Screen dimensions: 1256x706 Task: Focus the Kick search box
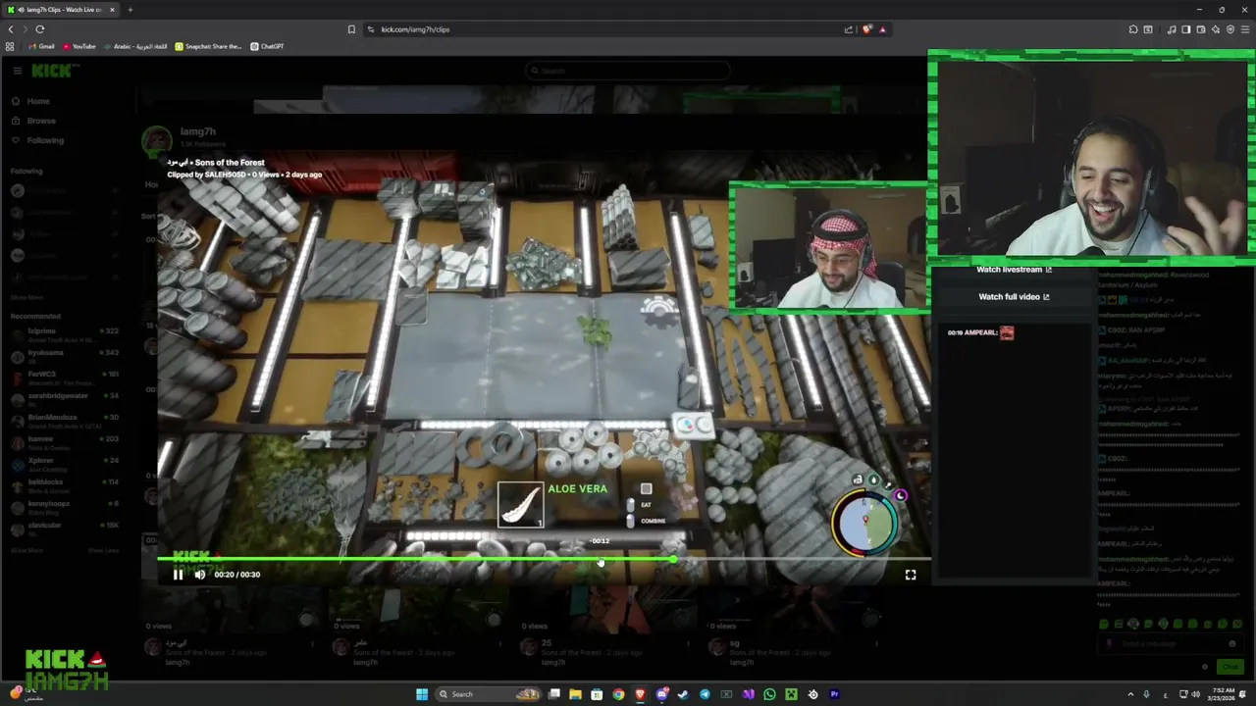628,71
